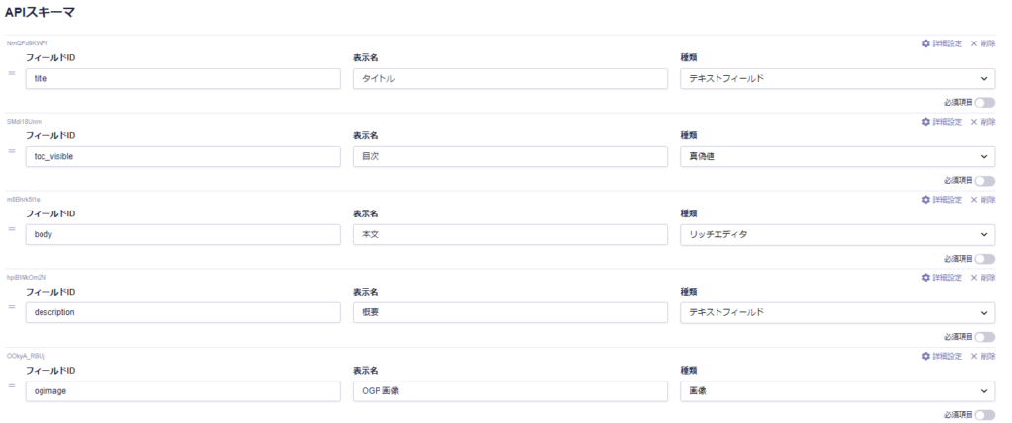This screenshot has width=1012, height=423.
Task: Open 詳細設定 gear for description field
Action: [941, 278]
